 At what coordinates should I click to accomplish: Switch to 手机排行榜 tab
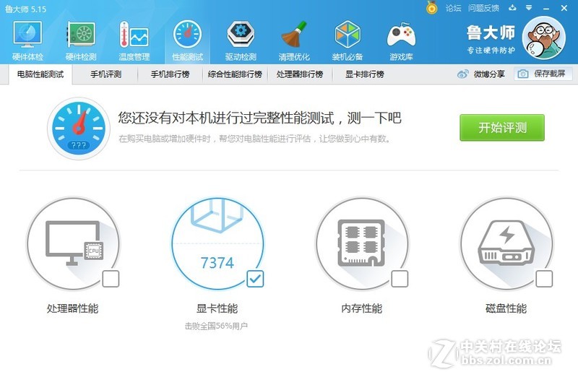point(171,74)
